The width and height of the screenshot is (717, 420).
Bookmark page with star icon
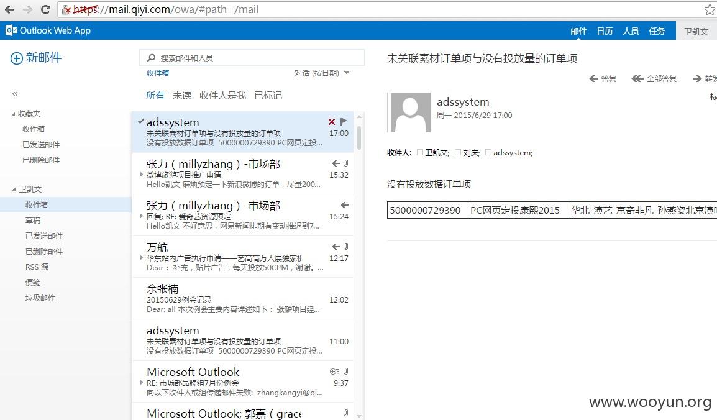coord(709,9)
